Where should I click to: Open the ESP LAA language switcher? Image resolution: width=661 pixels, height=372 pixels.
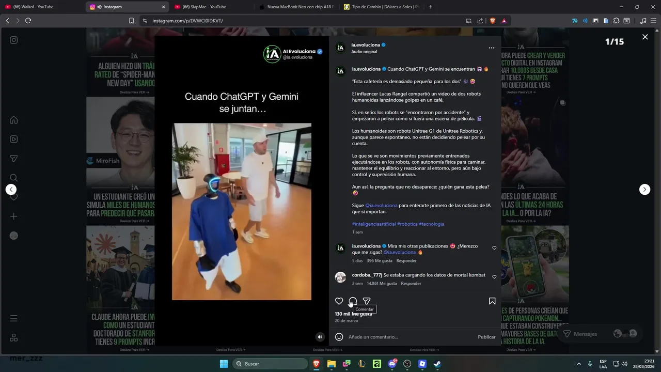click(x=603, y=364)
